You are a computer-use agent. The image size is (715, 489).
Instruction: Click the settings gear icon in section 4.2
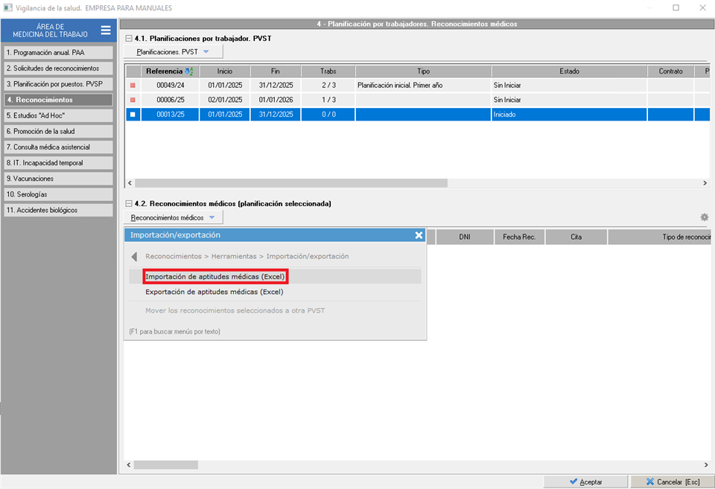pos(705,217)
